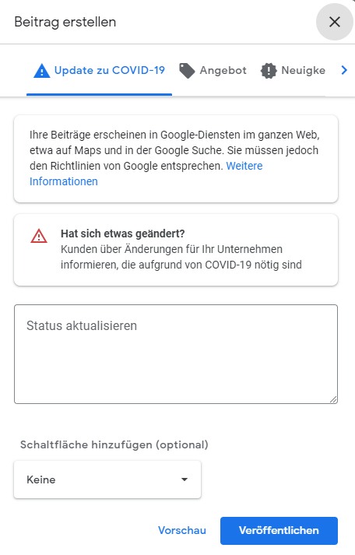The image size is (355, 555).
Task: Open the Keine button dropdown
Action: click(107, 479)
